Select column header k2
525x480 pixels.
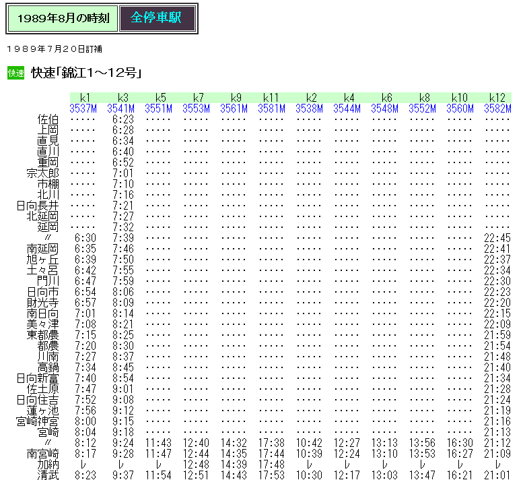coord(311,98)
